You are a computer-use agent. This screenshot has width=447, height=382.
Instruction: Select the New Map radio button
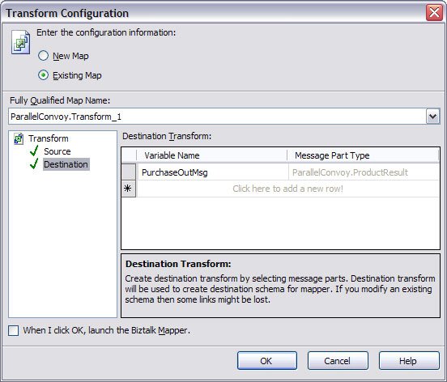[x=44, y=56]
